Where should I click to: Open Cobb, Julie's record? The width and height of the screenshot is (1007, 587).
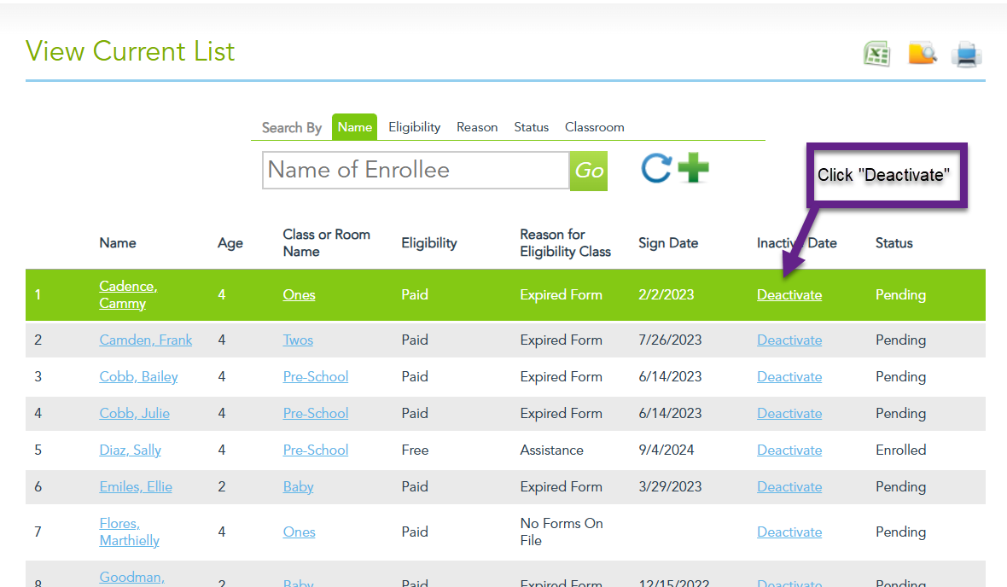coord(134,413)
